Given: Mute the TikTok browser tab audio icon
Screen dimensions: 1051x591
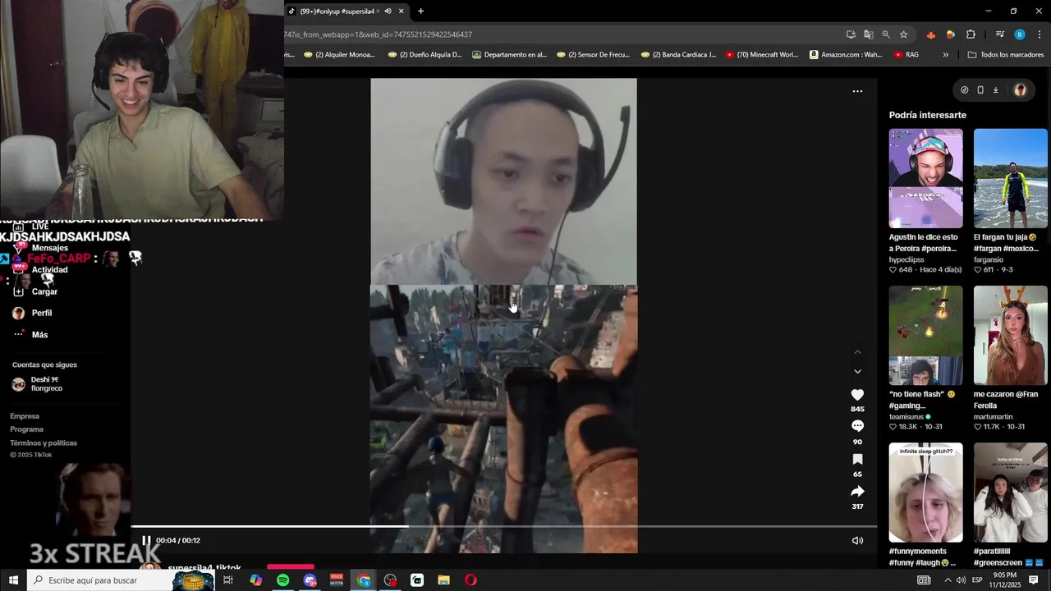Looking at the screenshot, I should 388,11.
